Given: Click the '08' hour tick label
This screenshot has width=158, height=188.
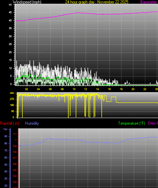Looking at the screenshot, I should [62, 89].
